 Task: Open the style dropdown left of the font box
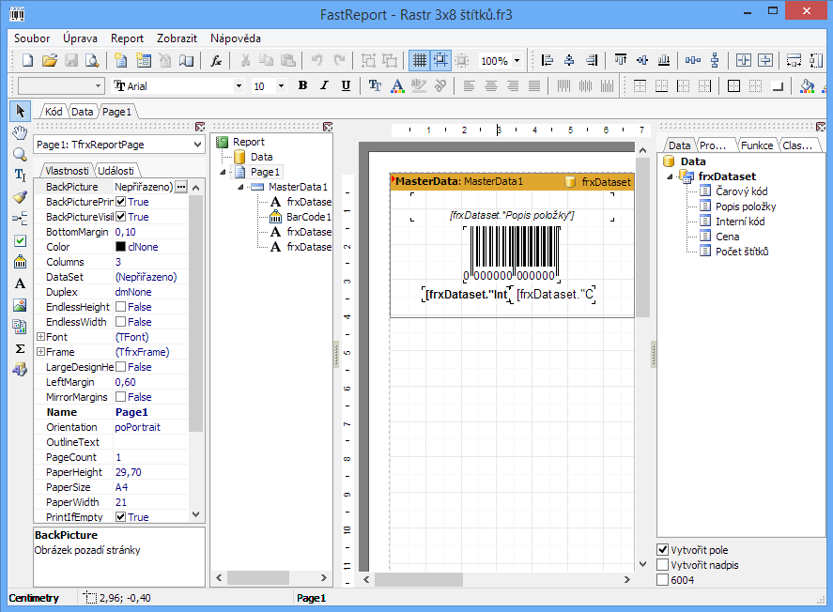click(x=98, y=86)
